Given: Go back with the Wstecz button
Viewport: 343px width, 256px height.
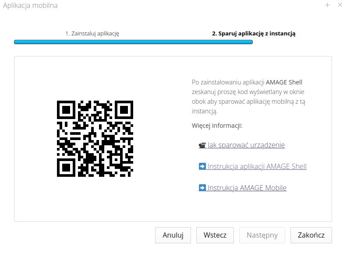Looking at the screenshot, I should 215,235.
